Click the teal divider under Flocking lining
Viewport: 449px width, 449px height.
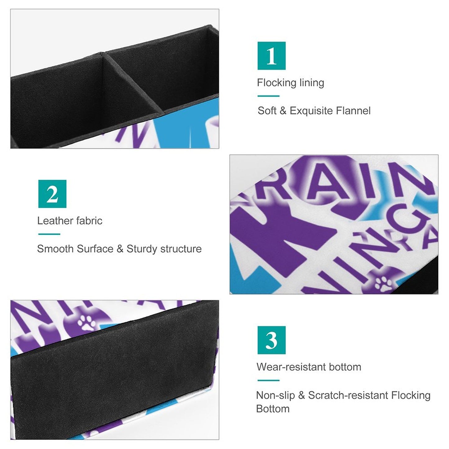[268, 96]
